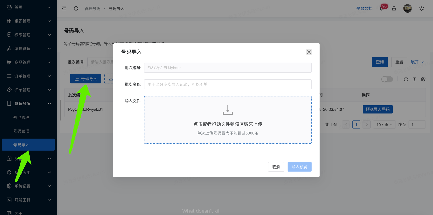Expand the 订单管理 sidebar menu

[28, 76]
